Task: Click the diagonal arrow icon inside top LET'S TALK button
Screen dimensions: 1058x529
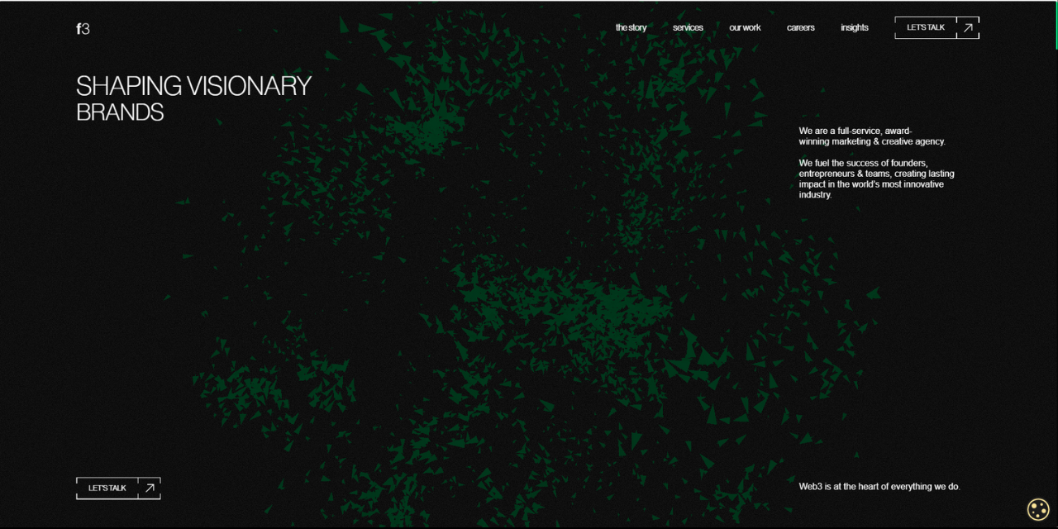Action: click(967, 27)
